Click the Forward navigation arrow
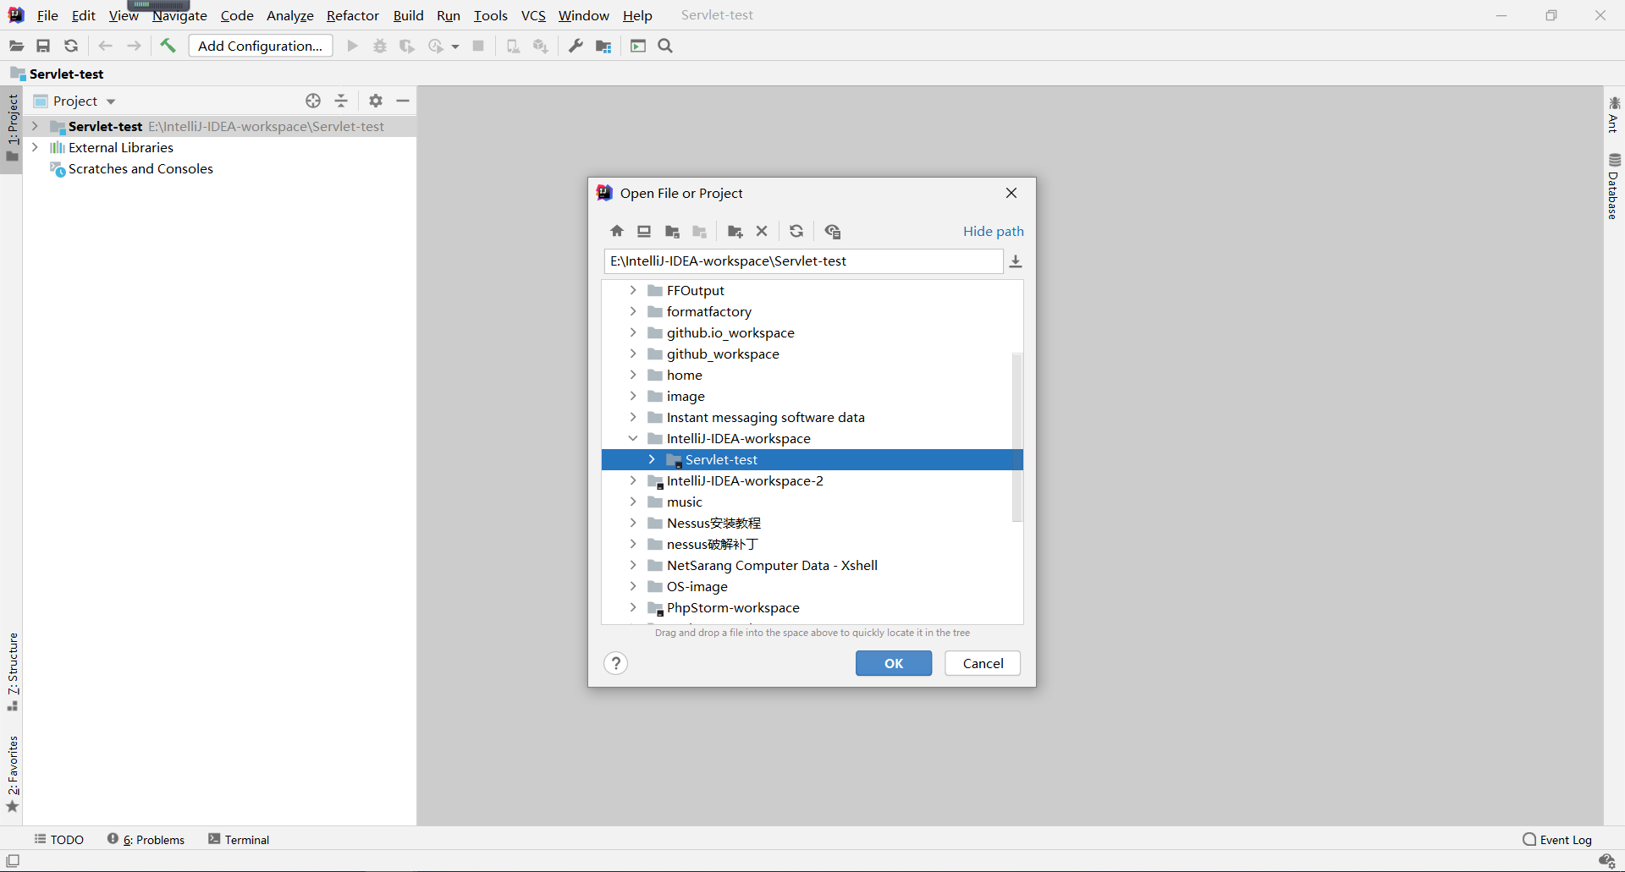This screenshot has width=1625, height=872. 134,46
